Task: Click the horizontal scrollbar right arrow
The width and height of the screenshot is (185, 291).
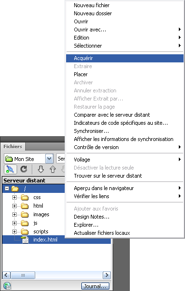Action: click(107, 275)
